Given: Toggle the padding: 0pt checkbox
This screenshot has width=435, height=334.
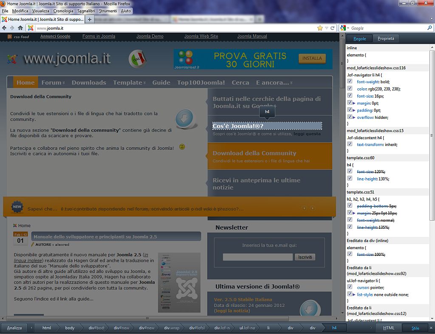Looking at the screenshot, I should tap(350, 110).
